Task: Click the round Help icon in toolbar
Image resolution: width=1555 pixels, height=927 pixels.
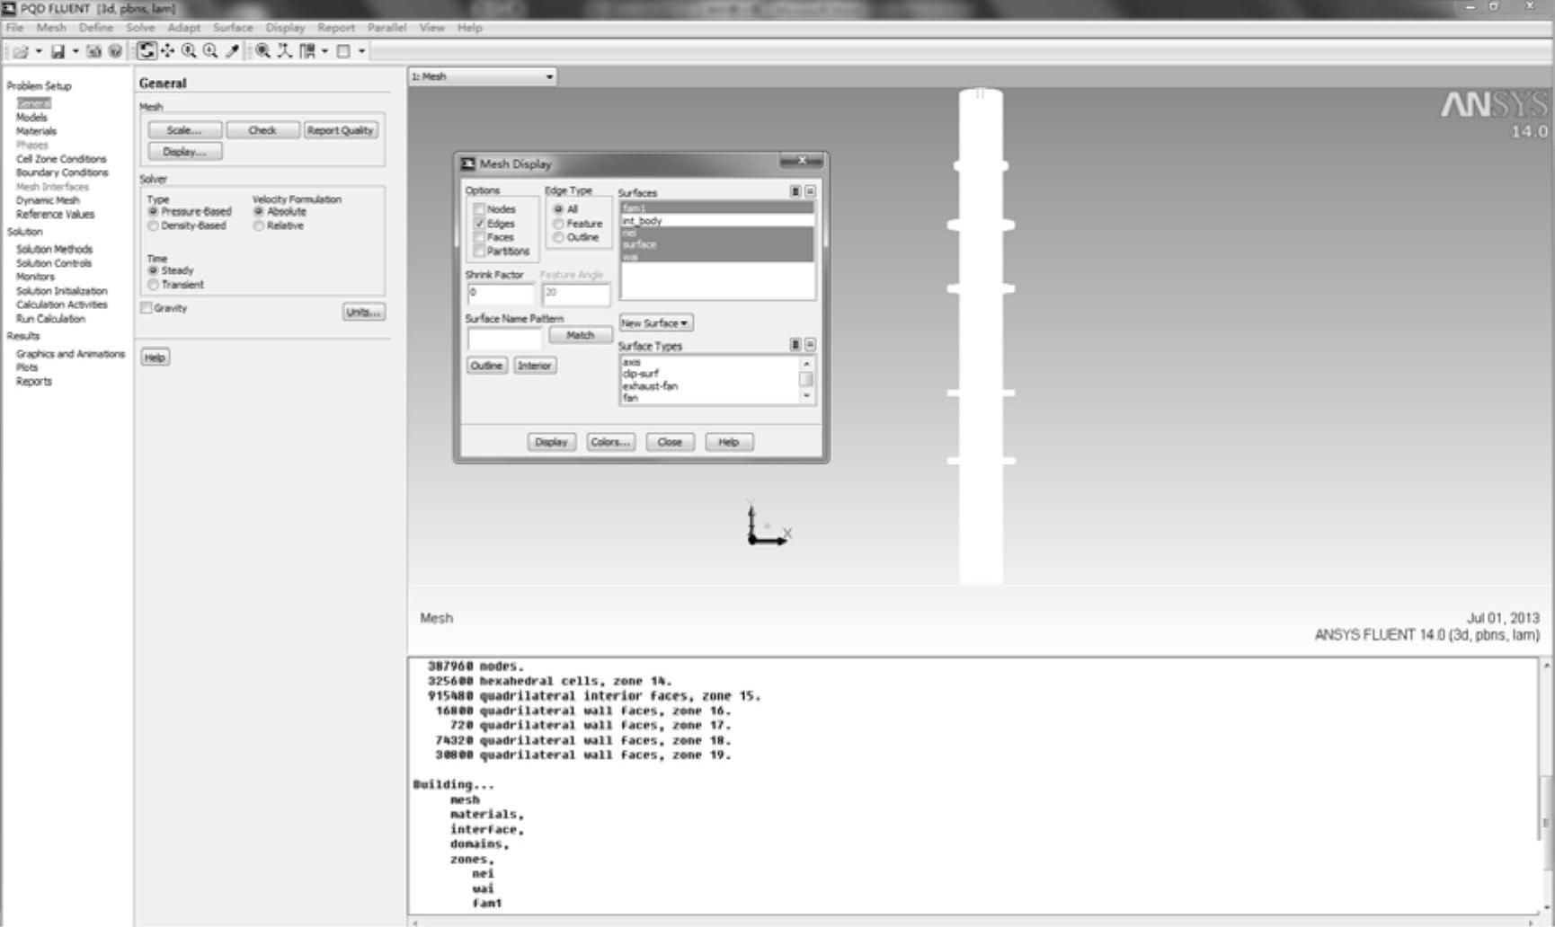Action: (115, 51)
